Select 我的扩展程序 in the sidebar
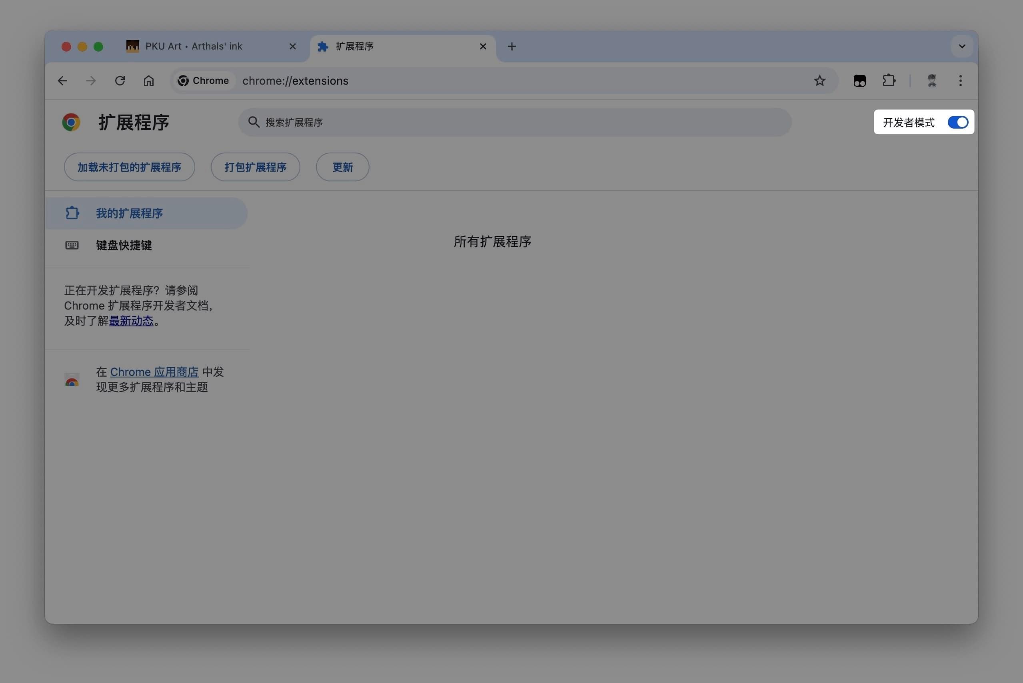 pos(129,213)
